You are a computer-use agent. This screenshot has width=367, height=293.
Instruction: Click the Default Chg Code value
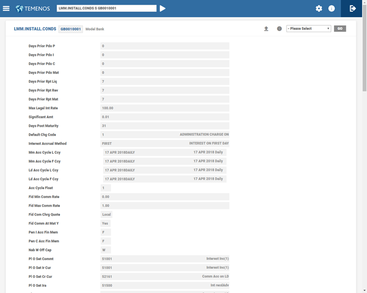(165, 134)
